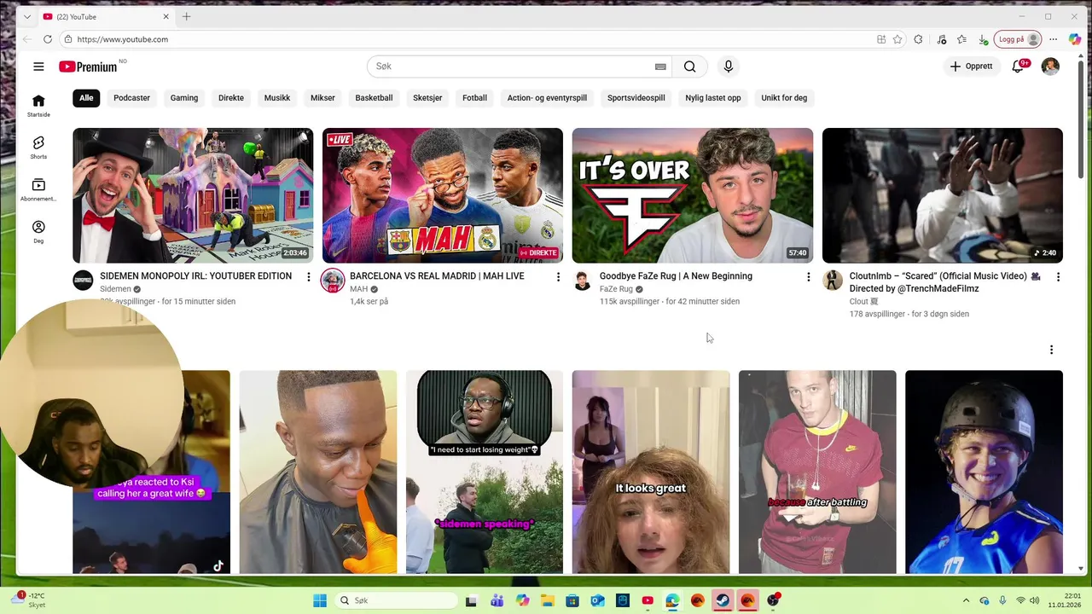Open options for Barcelona vs Real Madrid video
Screen dimensions: 1092x614
559,277
